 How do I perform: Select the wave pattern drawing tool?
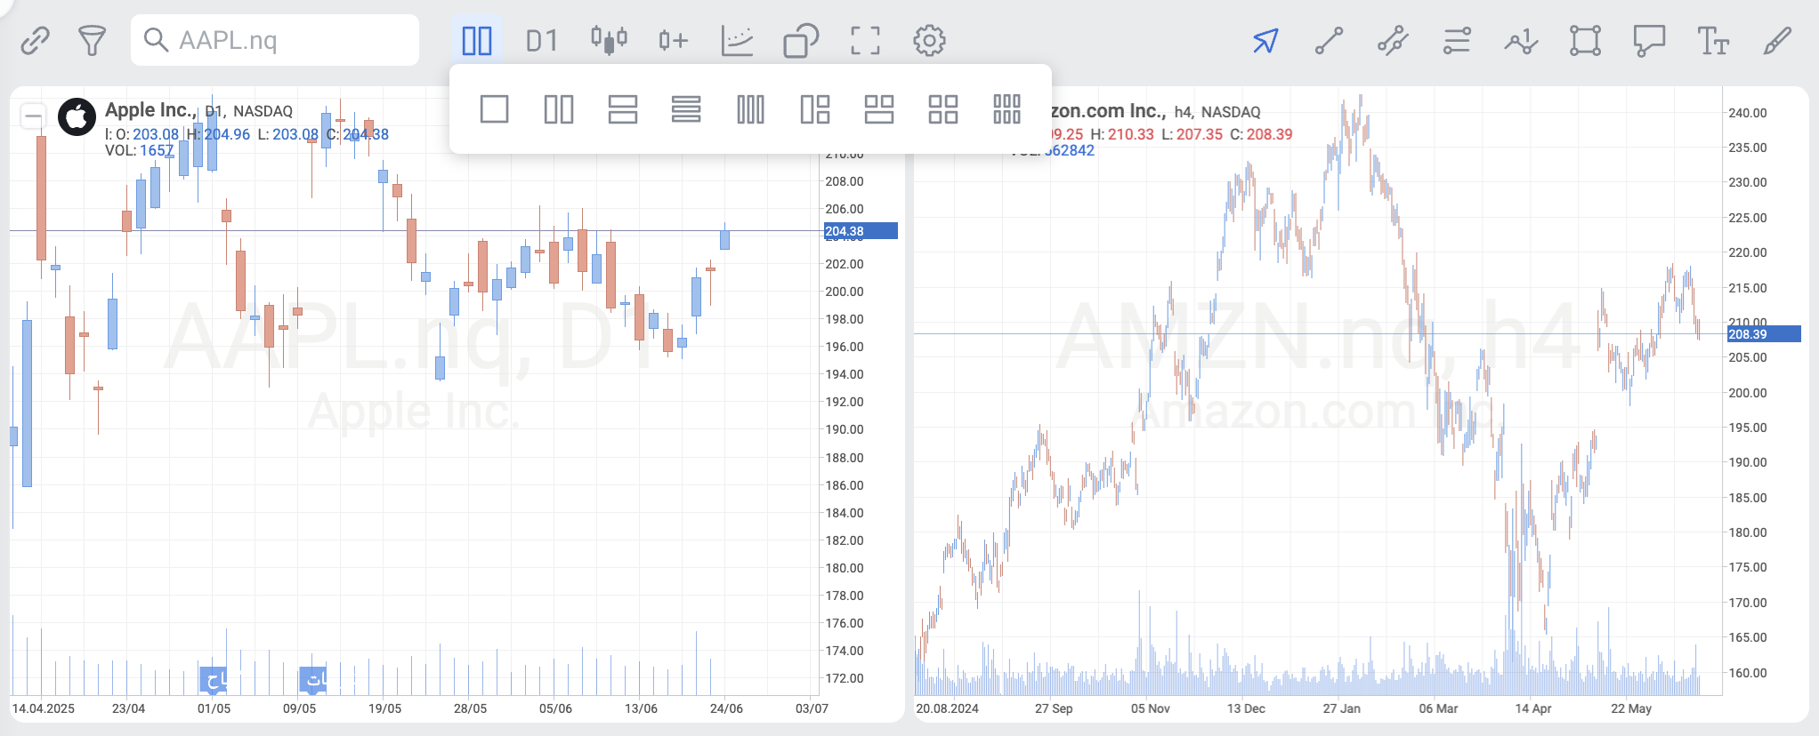(1522, 41)
